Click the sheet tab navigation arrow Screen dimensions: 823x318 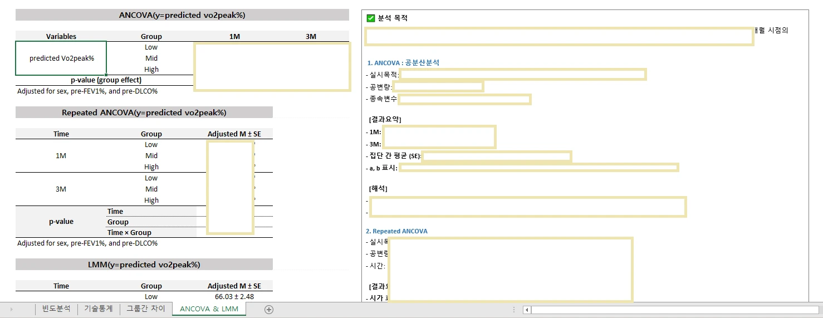click(12, 309)
